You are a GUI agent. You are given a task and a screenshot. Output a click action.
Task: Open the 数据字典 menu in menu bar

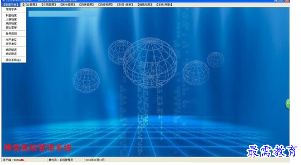(11, 4)
